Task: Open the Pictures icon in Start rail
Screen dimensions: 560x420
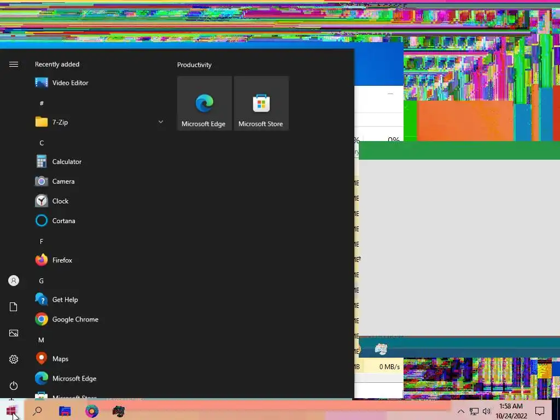Action: 14,333
